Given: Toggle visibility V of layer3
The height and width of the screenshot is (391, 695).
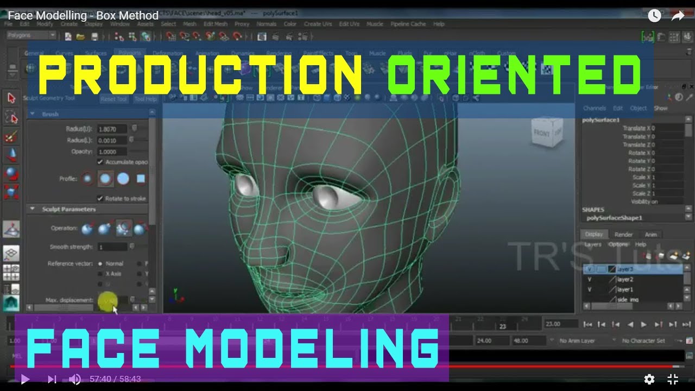Looking at the screenshot, I should tap(589, 270).
